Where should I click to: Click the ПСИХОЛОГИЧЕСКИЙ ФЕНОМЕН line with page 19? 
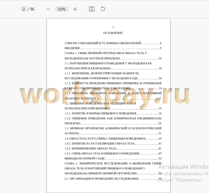(113, 108)
